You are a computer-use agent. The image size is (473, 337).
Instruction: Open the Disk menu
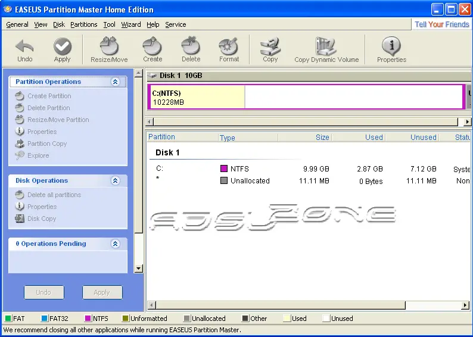pyautogui.click(x=59, y=24)
